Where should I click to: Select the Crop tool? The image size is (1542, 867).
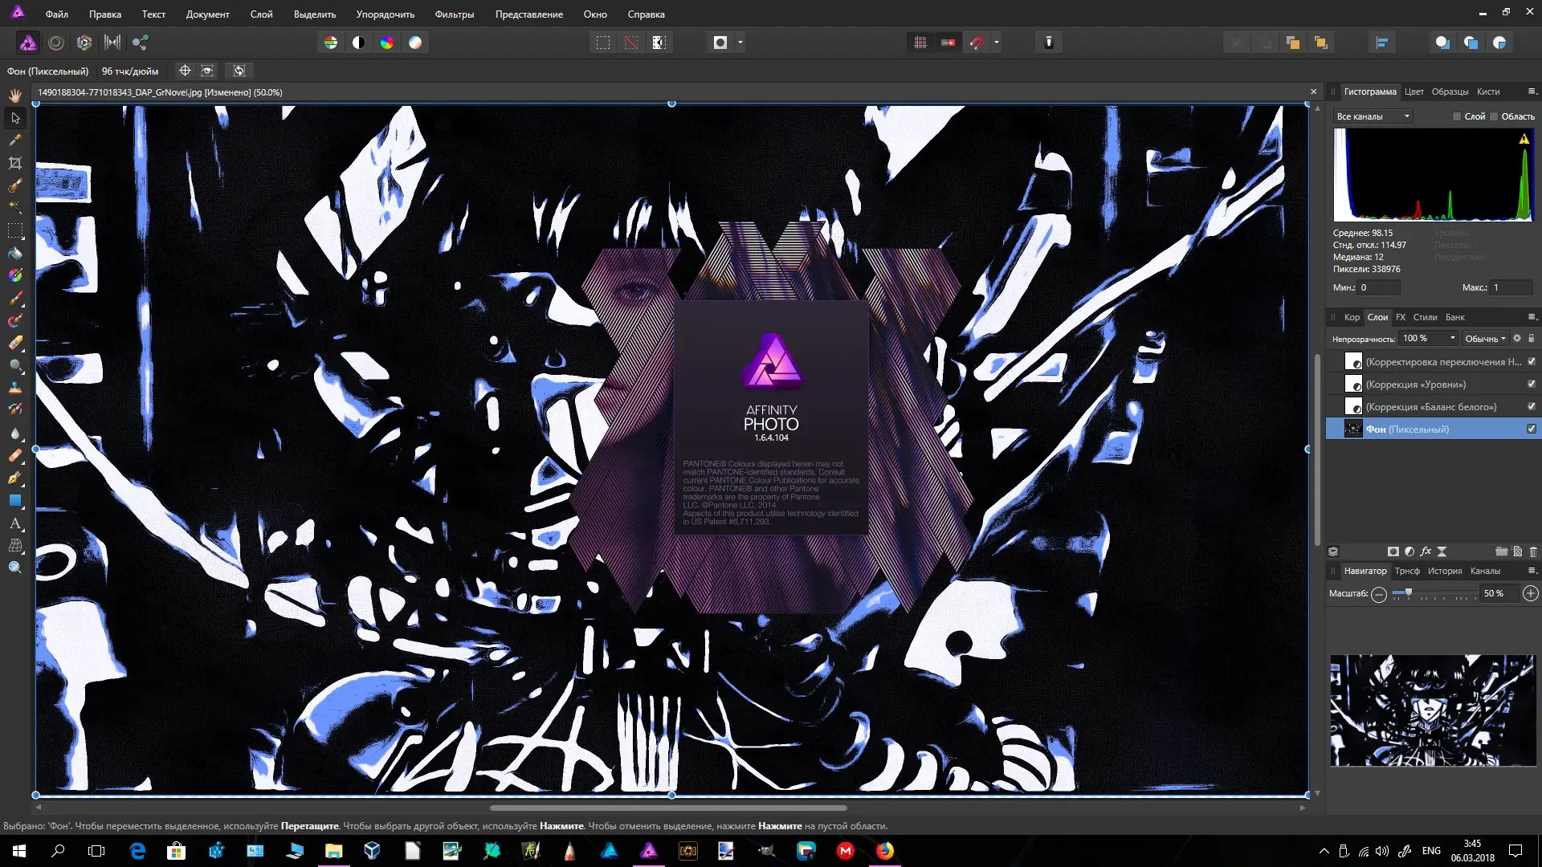coord(14,163)
